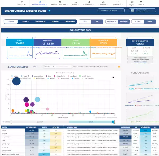This screenshot has width=159, height=156.
Task: Switch to the OPPORTUNITY mode pill
Action: (70, 21)
